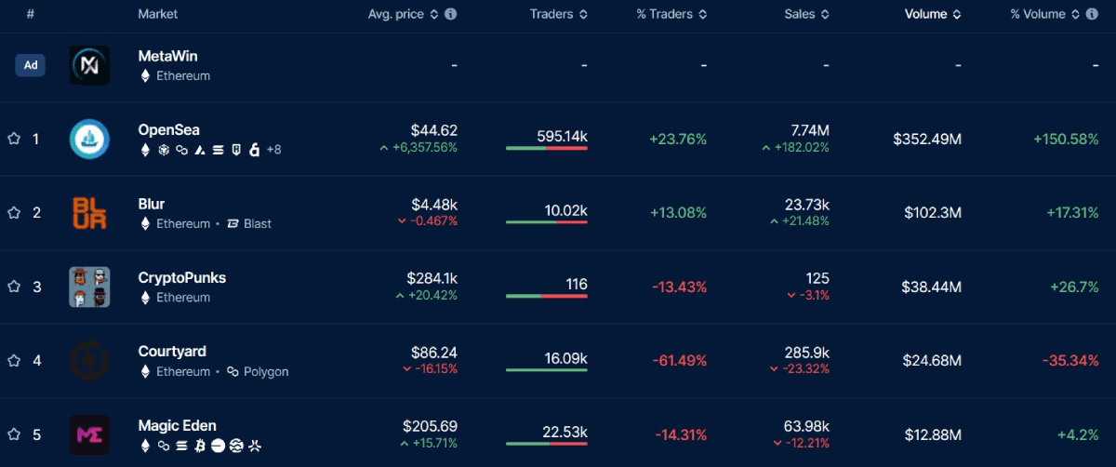The width and height of the screenshot is (1116, 467).
Task: Show the Avg. price info tooltip icon
Action: tap(451, 15)
